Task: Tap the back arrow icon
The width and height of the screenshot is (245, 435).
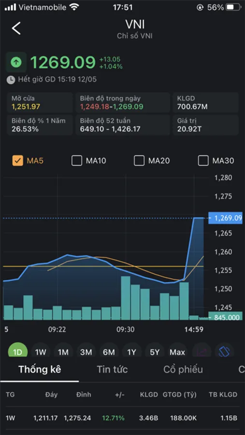Action: click(x=16, y=29)
